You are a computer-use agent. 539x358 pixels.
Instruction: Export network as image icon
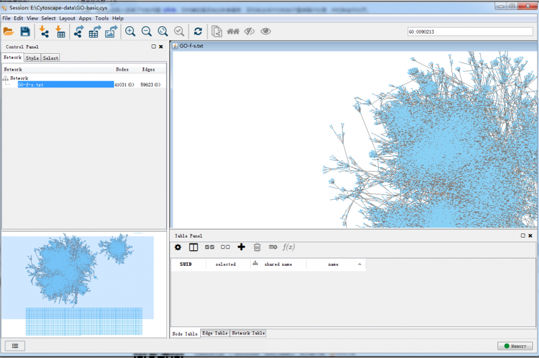coord(111,32)
